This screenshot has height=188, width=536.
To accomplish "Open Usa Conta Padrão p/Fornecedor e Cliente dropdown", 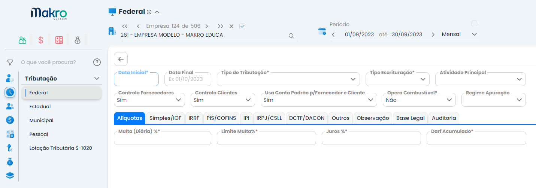I will click(319, 100).
